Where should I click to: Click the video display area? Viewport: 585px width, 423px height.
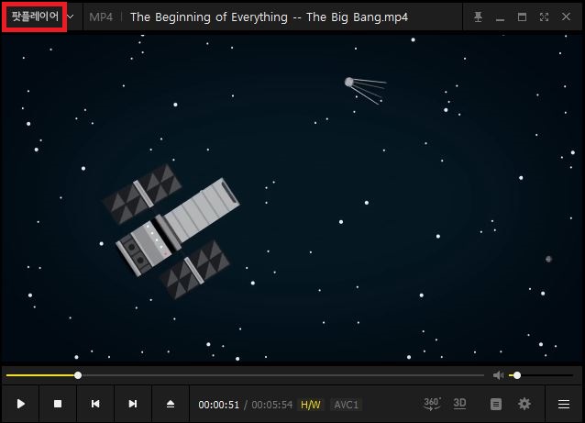292,198
